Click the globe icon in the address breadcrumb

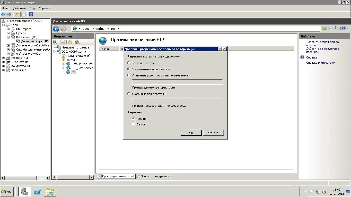[75, 28]
